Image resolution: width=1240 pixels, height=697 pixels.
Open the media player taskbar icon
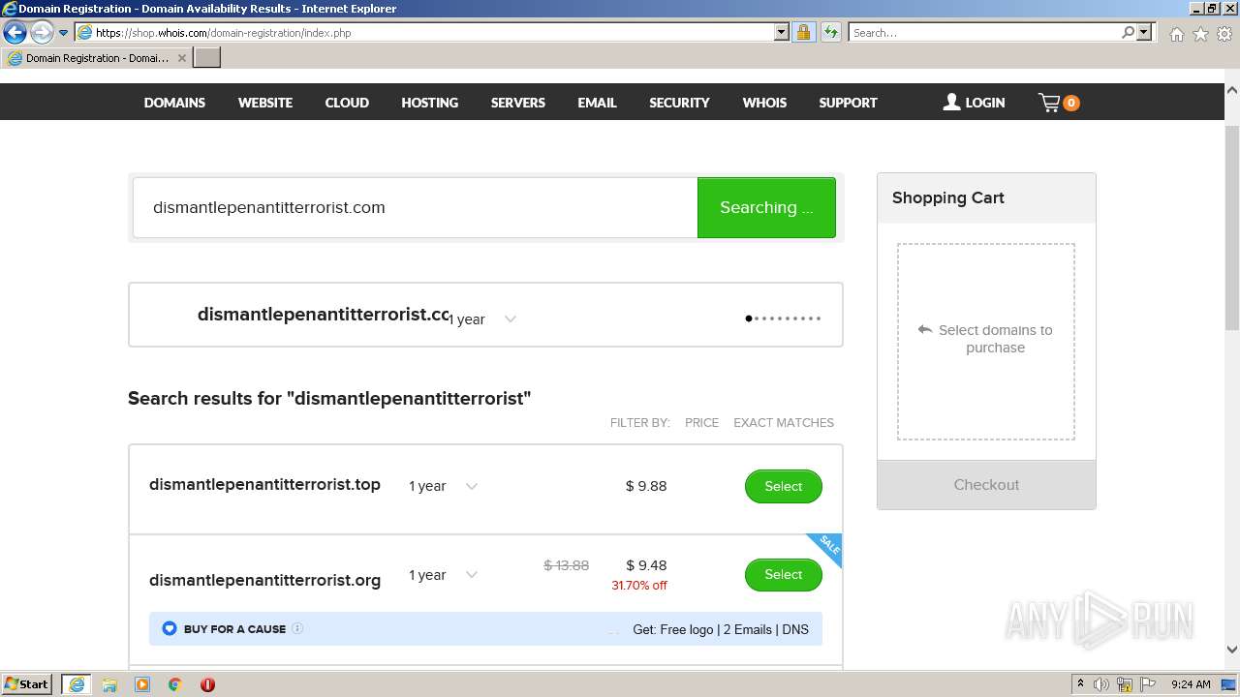142,684
